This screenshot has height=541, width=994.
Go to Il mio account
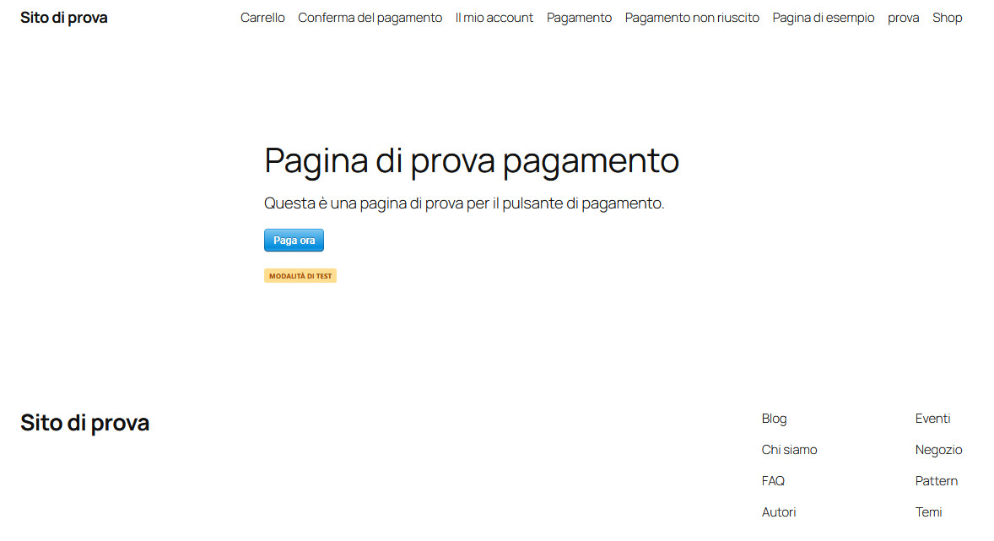click(494, 17)
